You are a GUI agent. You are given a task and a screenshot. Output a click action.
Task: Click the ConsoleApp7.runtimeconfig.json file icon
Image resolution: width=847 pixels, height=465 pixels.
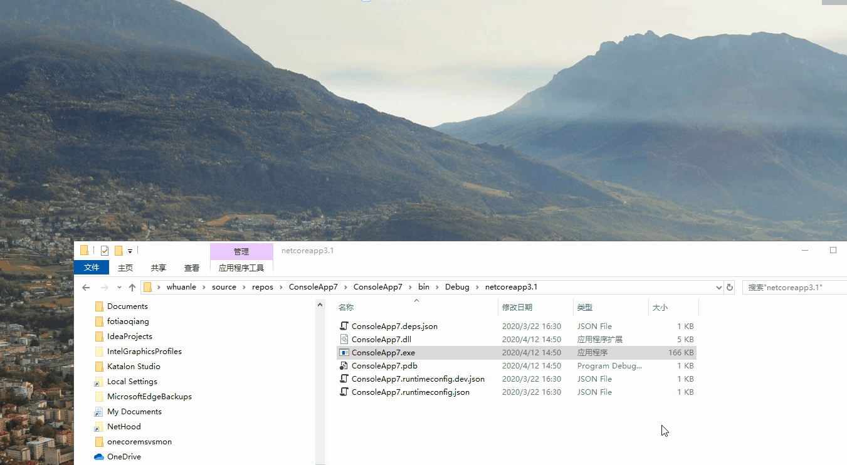coord(344,392)
